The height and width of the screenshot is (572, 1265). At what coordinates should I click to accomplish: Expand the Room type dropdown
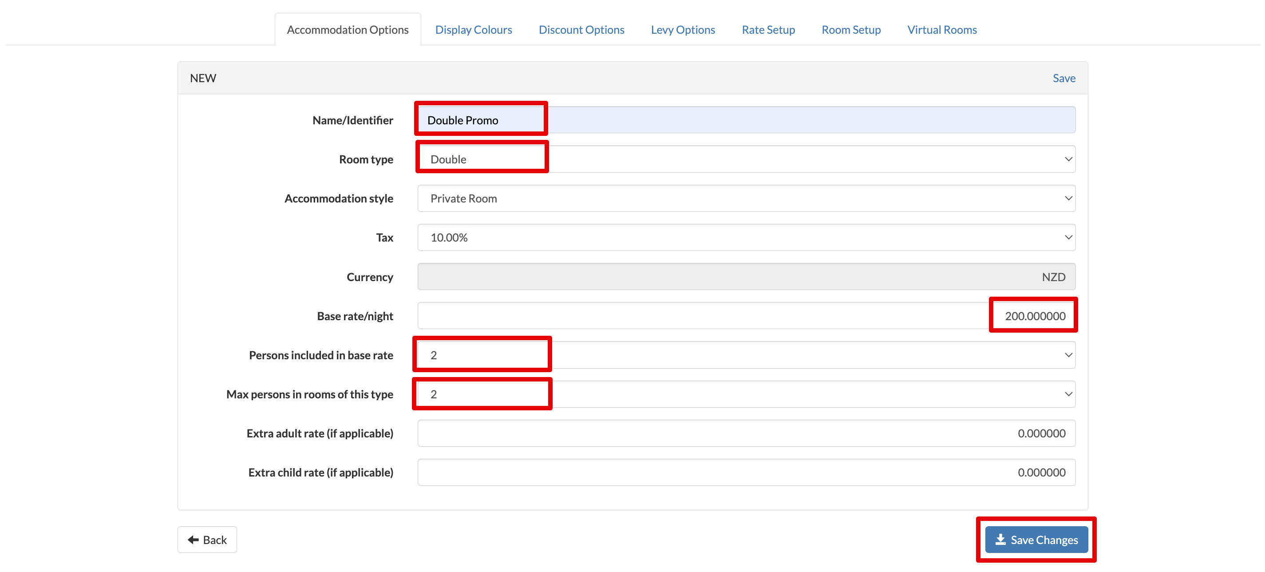tap(747, 159)
